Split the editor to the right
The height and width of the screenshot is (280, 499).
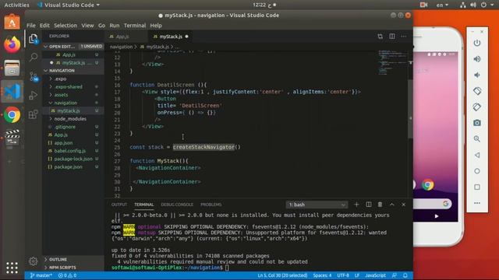pyautogui.click(x=392, y=37)
